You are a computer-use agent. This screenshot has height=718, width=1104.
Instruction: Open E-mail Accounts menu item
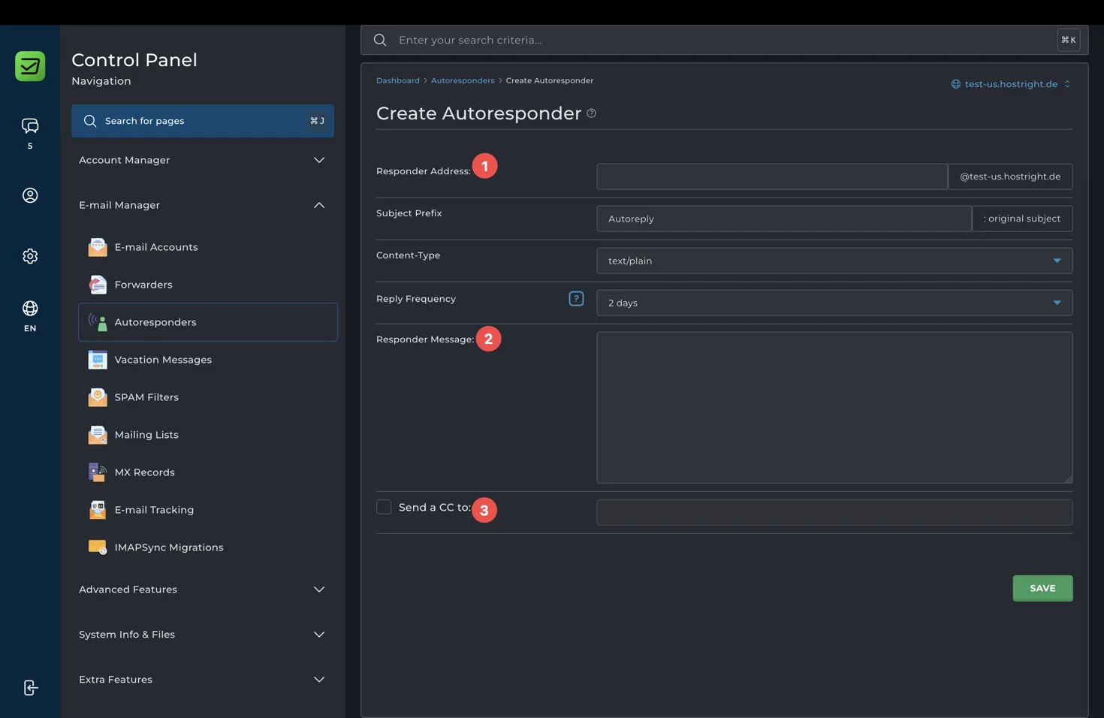tap(208, 247)
